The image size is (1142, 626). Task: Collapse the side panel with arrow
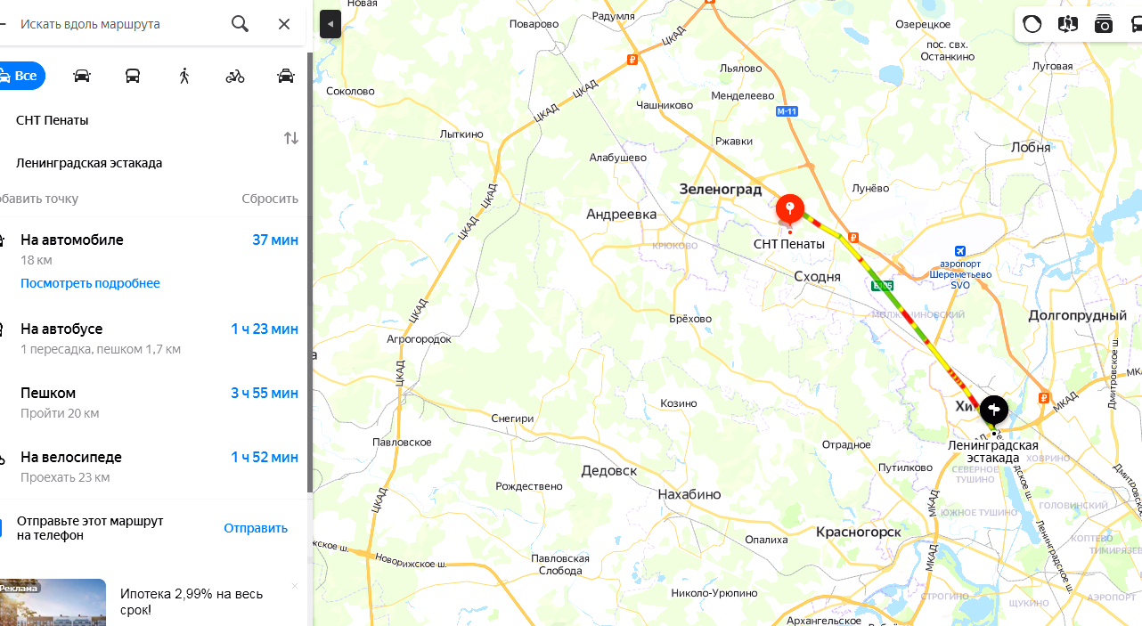(x=330, y=24)
